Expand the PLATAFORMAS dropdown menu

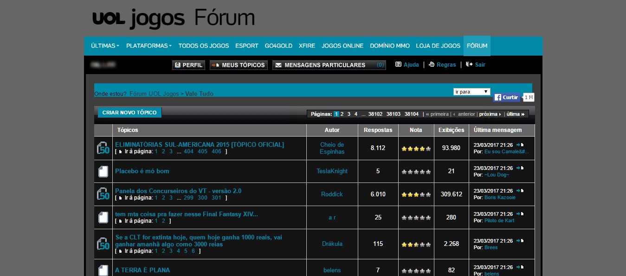[149, 46]
